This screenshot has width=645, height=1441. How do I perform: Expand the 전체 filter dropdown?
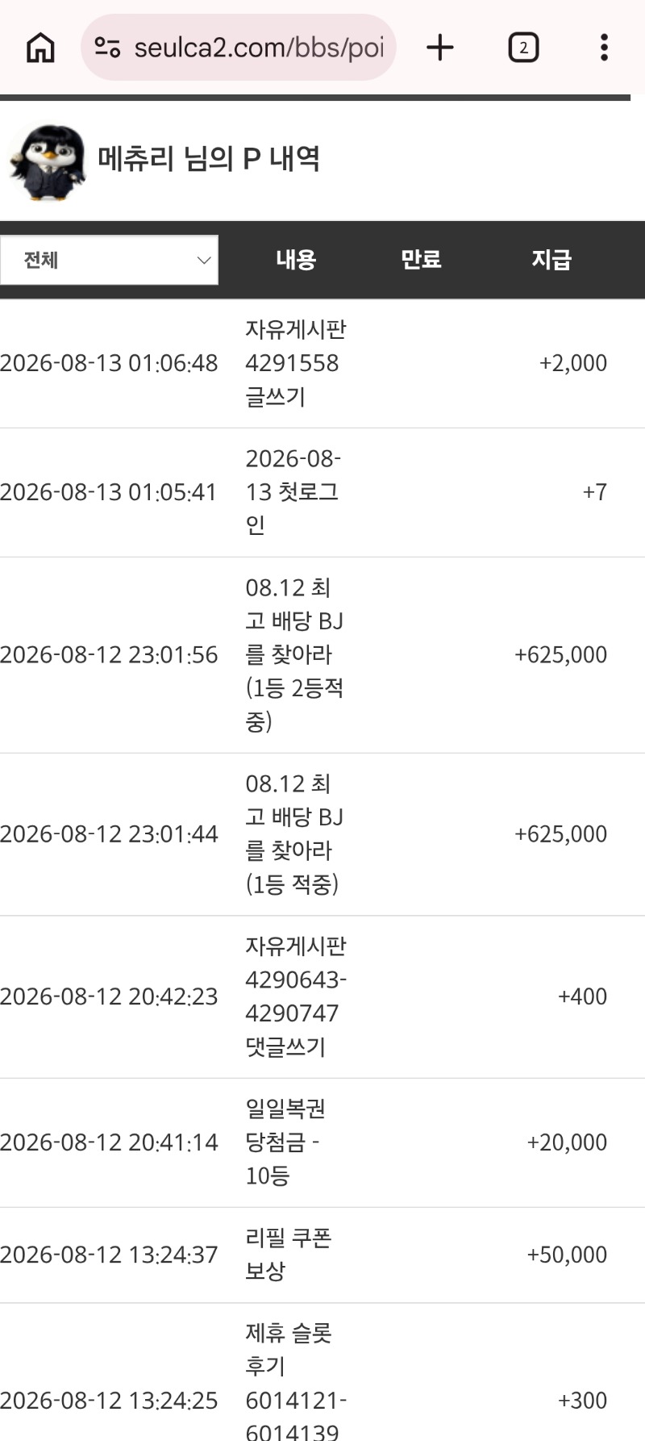pos(109,260)
